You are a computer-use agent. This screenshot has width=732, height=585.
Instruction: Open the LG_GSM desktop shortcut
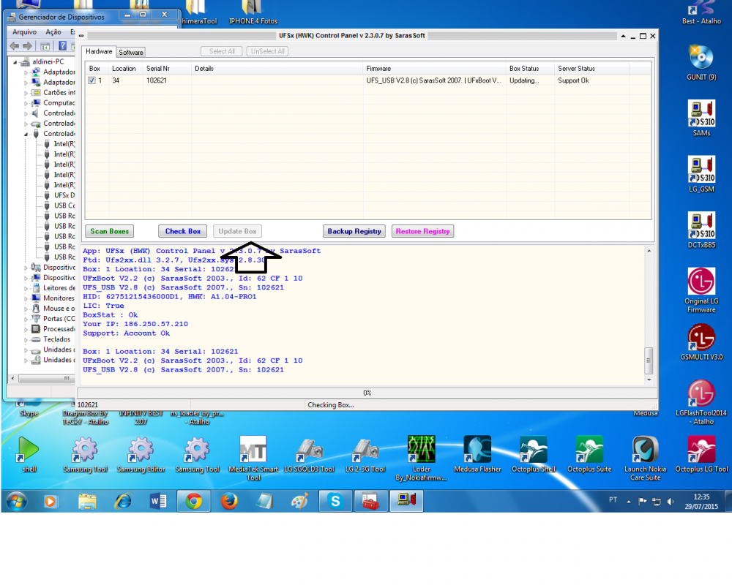click(701, 170)
